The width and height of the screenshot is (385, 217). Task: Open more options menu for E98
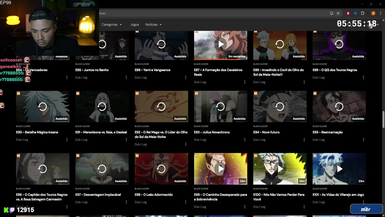tap(186, 202)
